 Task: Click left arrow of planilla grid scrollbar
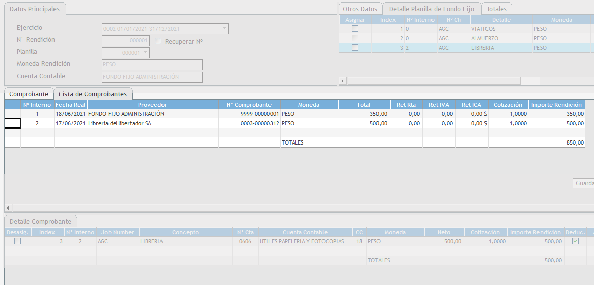[x=343, y=81]
